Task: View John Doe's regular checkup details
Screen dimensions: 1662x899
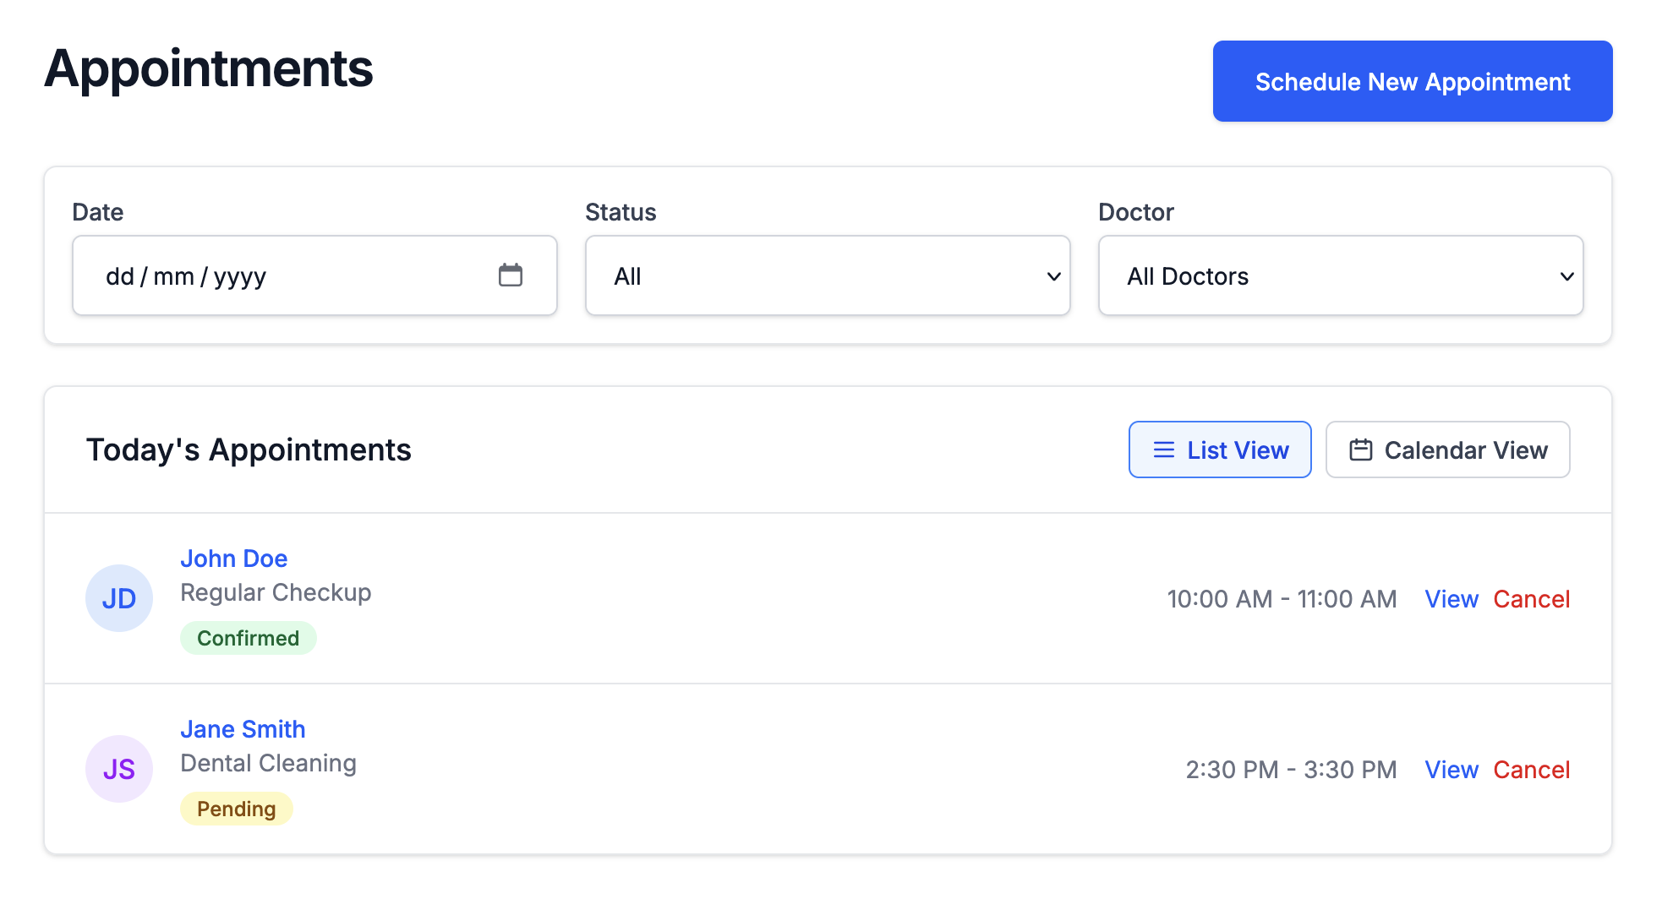Action: tap(1451, 598)
